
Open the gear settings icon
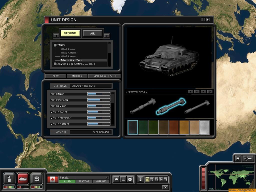[x=130, y=179]
